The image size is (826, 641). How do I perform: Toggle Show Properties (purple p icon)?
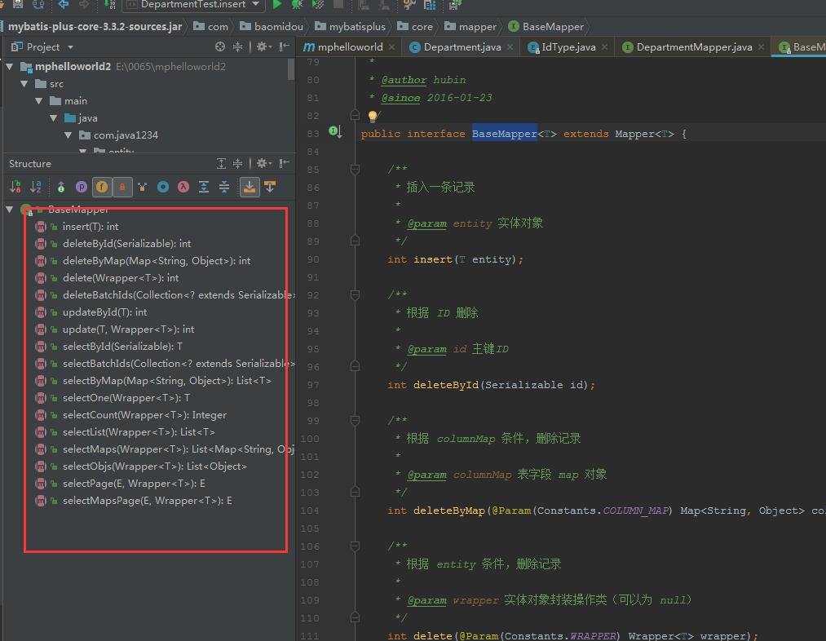tap(81, 187)
